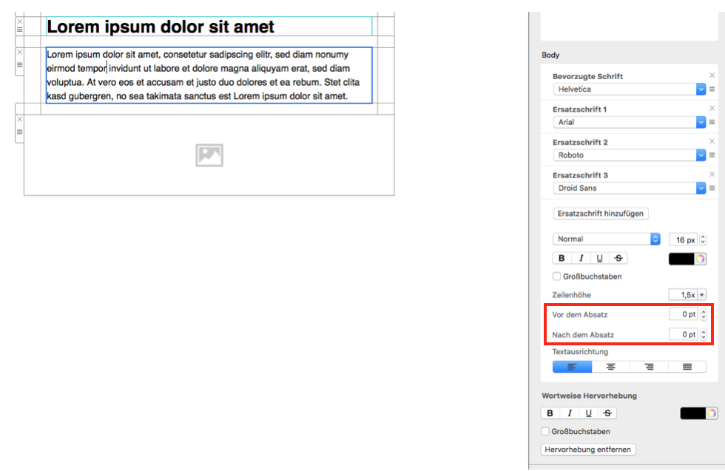The height and width of the screenshot is (471, 725).
Task: Open the Normal font weight dropdown
Action: (x=606, y=239)
